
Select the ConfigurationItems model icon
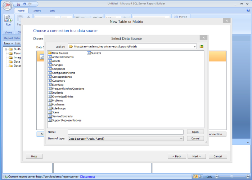pyautogui.click(x=50, y=73)
